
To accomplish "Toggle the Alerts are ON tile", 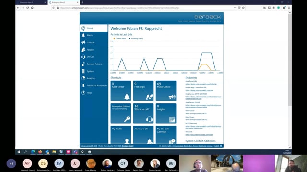I will coord(143,135).
